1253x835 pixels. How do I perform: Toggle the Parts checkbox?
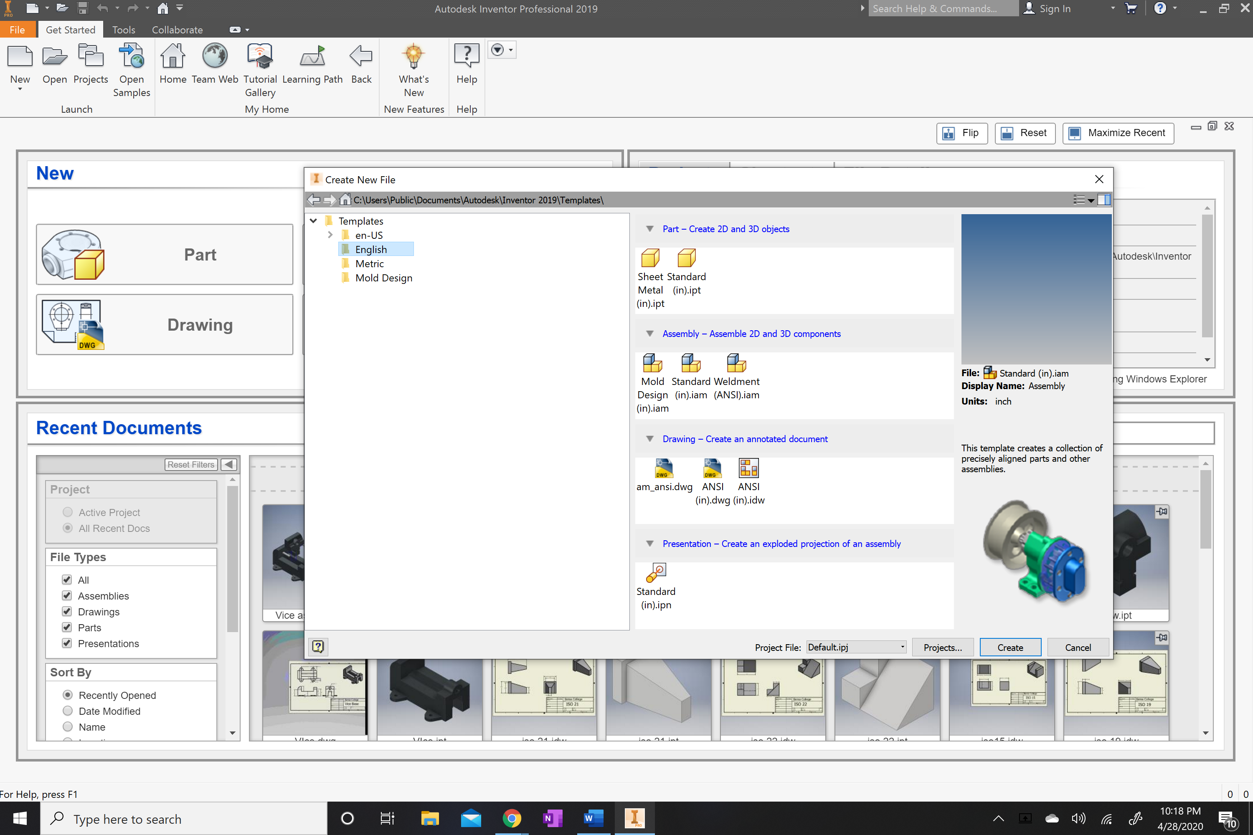click(x=66, y=628)
